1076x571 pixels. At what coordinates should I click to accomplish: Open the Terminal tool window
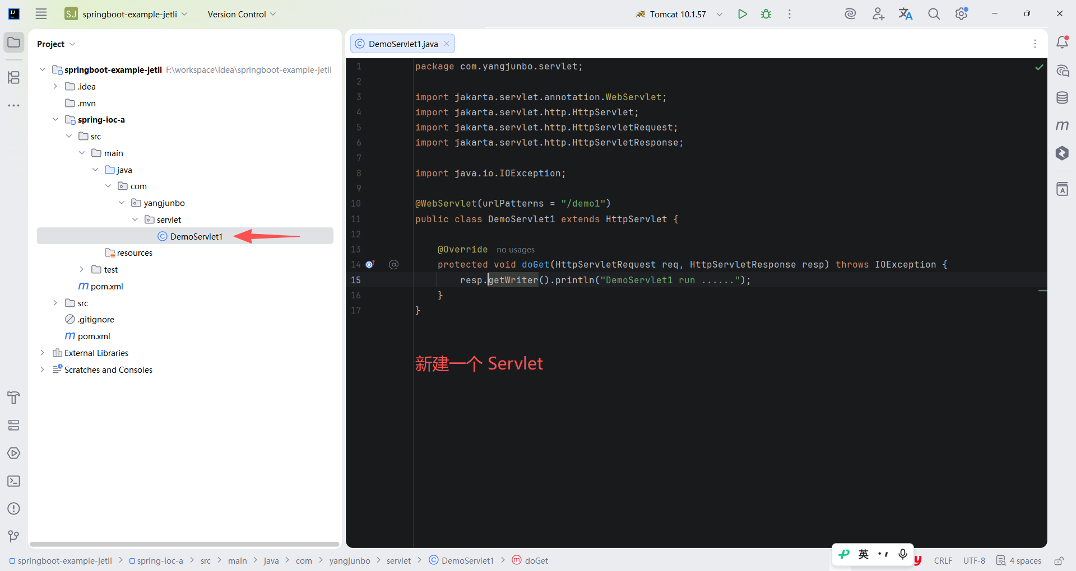click(14, 481)
